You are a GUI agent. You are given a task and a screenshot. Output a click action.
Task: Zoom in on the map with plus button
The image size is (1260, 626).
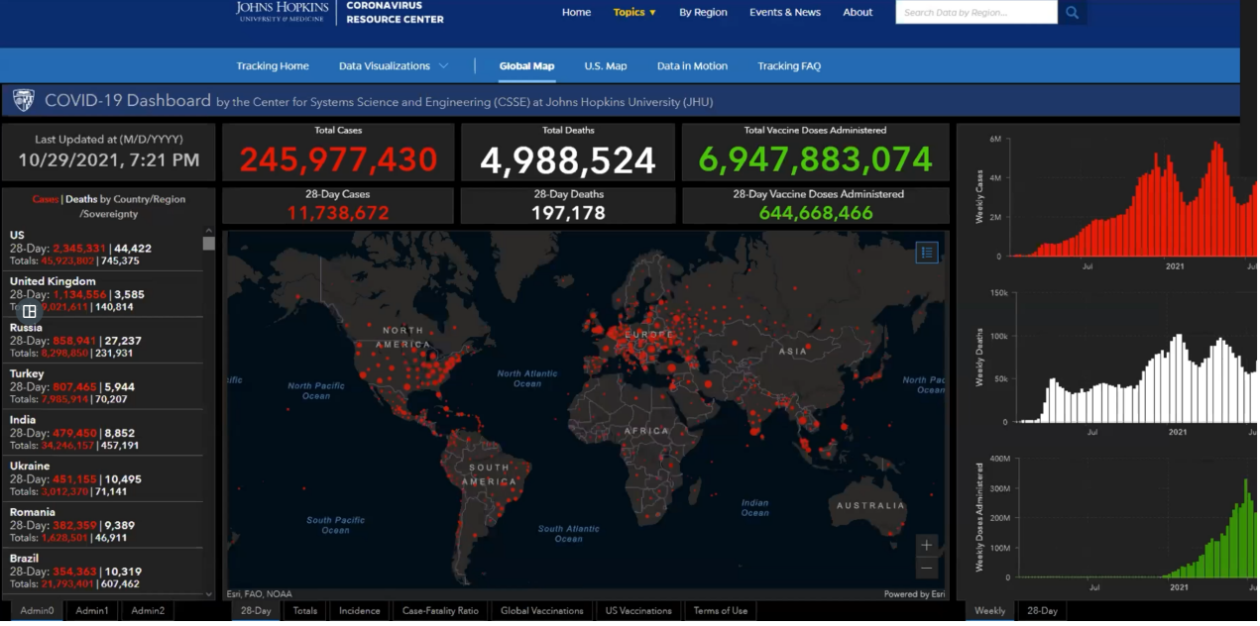(x=927, y=545)
